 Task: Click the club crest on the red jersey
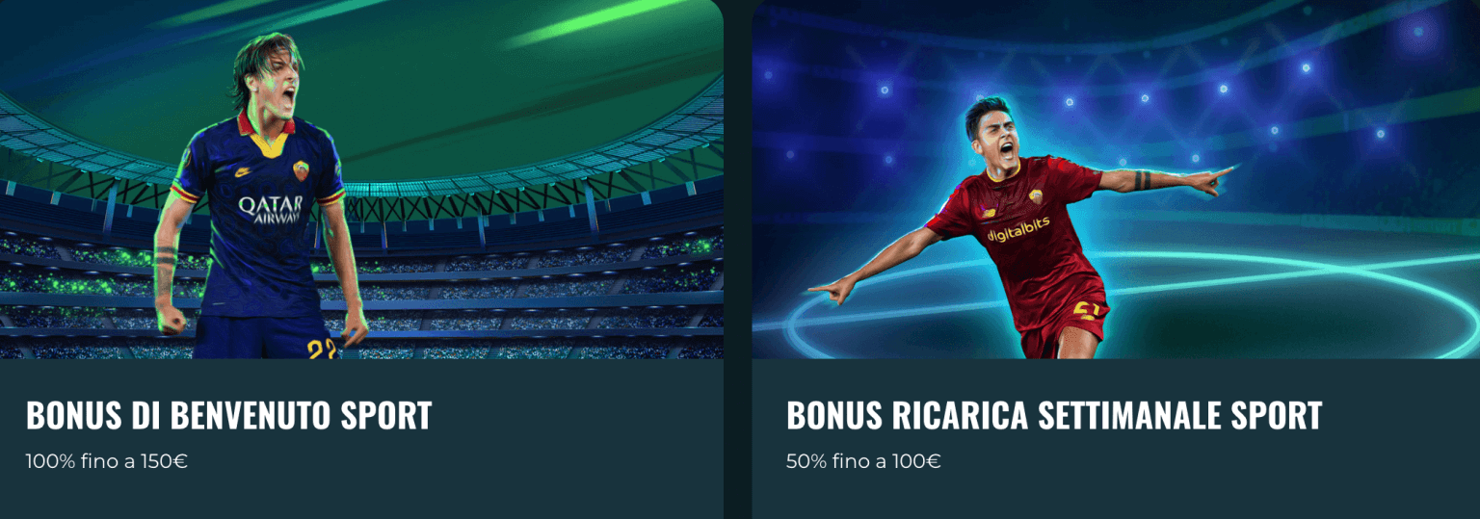1036,196
